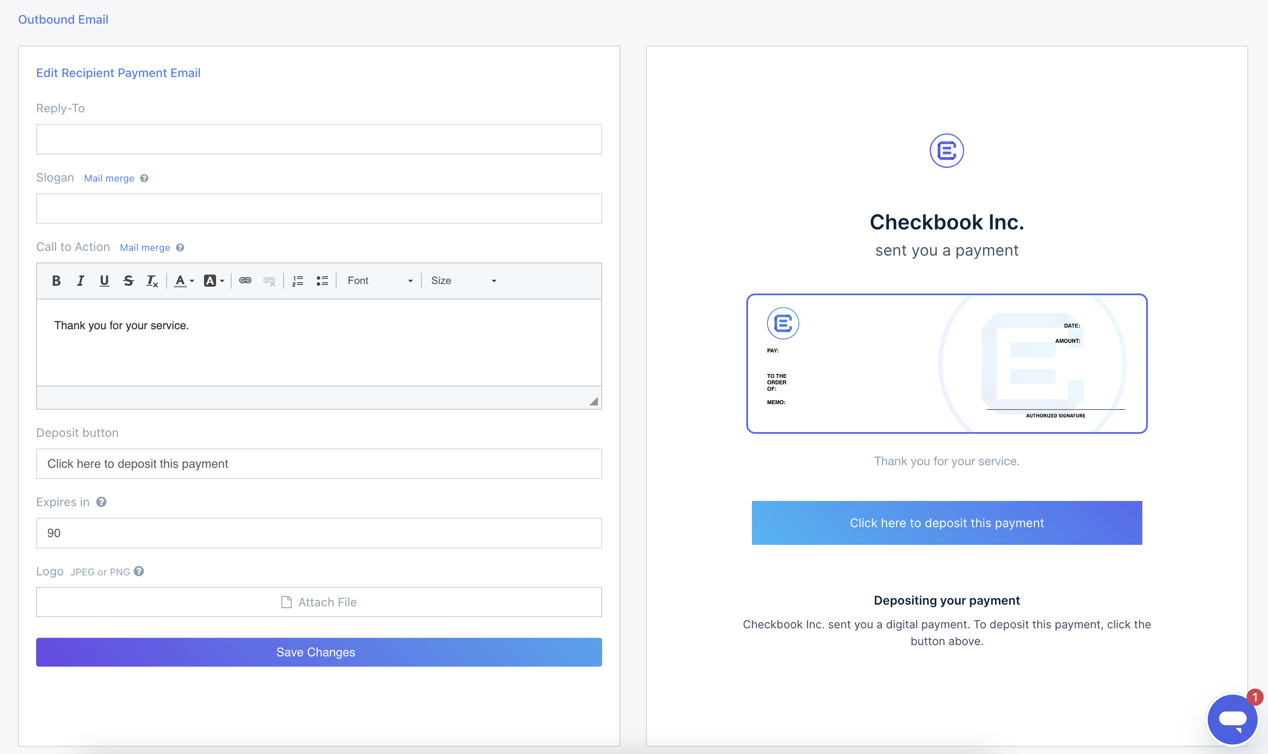Click 'Depositing your payment' heading
The height and width of the screenshot is (754, 1268).
click(x=947, y=600)
